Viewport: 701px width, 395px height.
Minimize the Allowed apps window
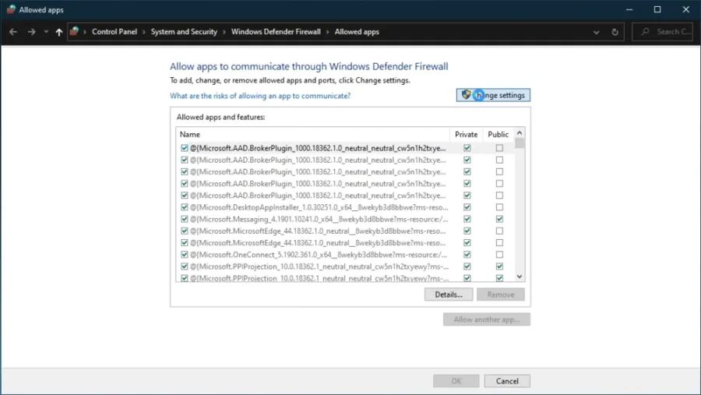629,9
